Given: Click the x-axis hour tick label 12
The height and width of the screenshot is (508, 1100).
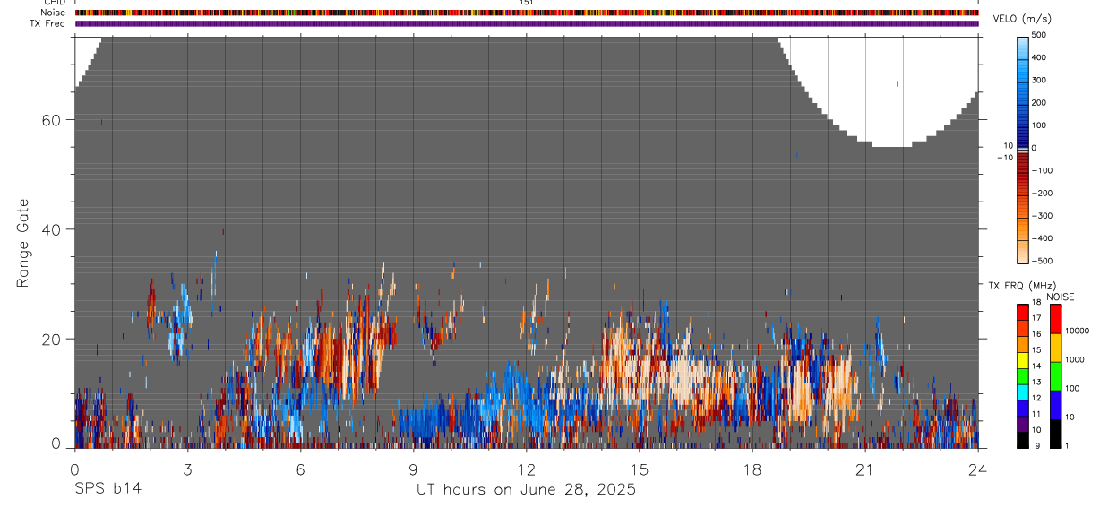Looking at the screenshot, I should pos(527,469).
